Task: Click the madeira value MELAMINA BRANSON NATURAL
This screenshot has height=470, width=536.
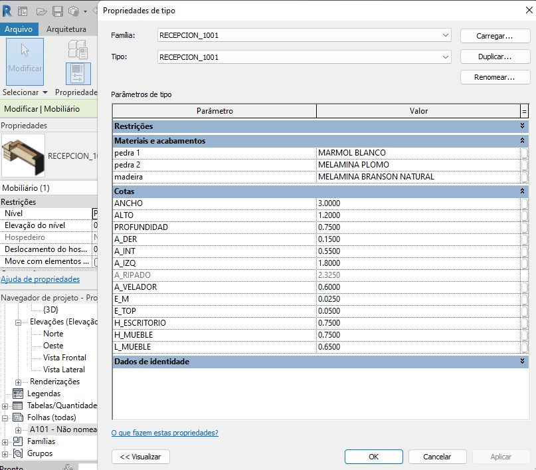Action: tap(418, 177)
